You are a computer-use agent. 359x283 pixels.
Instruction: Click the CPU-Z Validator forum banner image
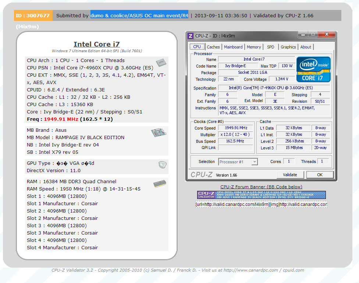point(261,195)
